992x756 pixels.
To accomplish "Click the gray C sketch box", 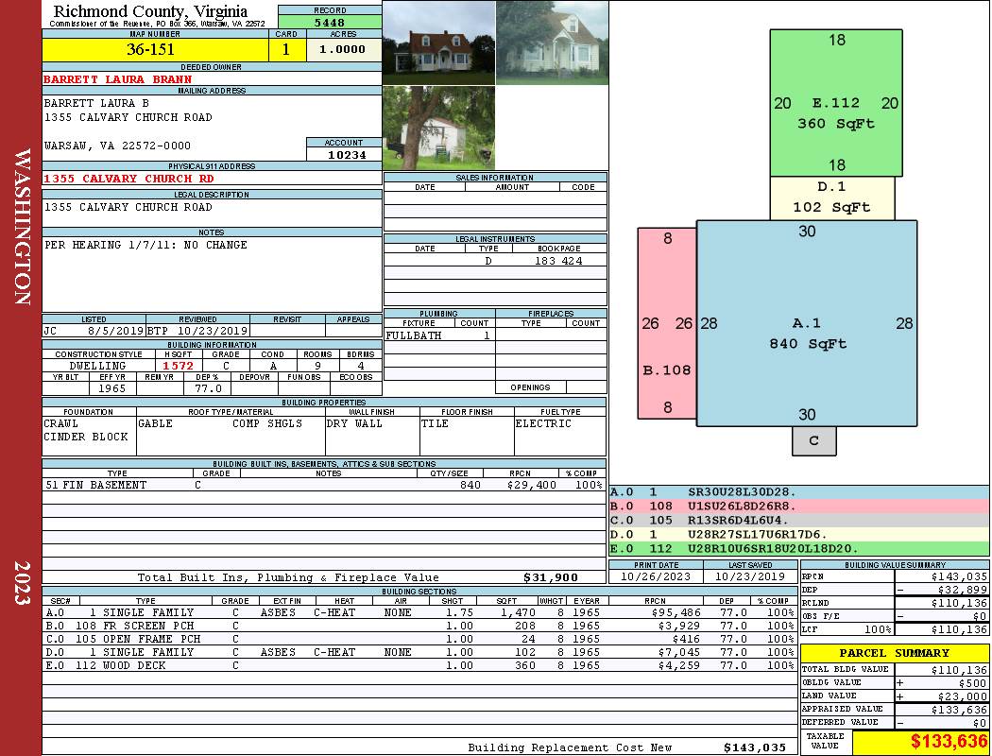I will [814, 441].
